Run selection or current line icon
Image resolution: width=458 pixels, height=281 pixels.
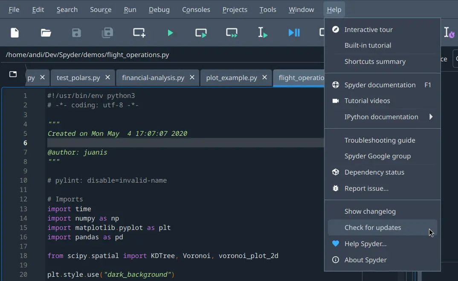click(263, 33)
